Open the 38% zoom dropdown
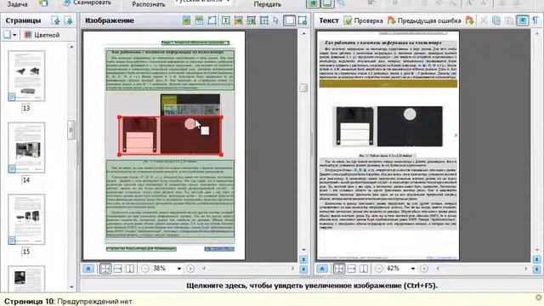Image resolution: width=544 pixels, height=306 pixels. 179,269
